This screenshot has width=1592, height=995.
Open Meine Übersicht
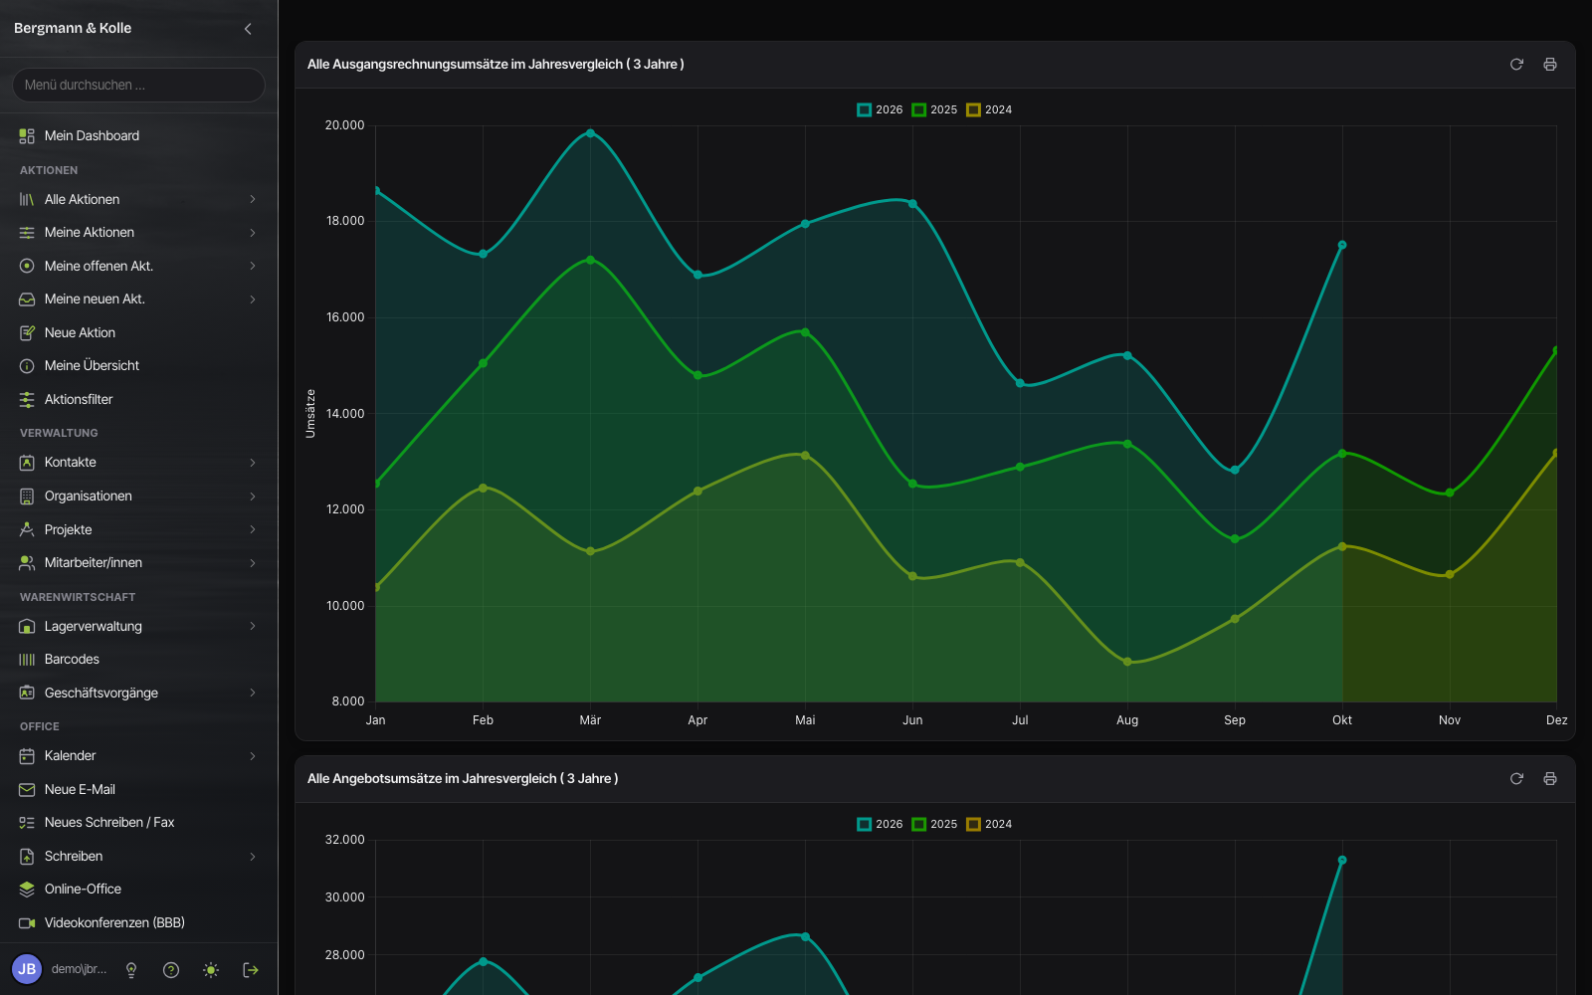click(138, 366)
